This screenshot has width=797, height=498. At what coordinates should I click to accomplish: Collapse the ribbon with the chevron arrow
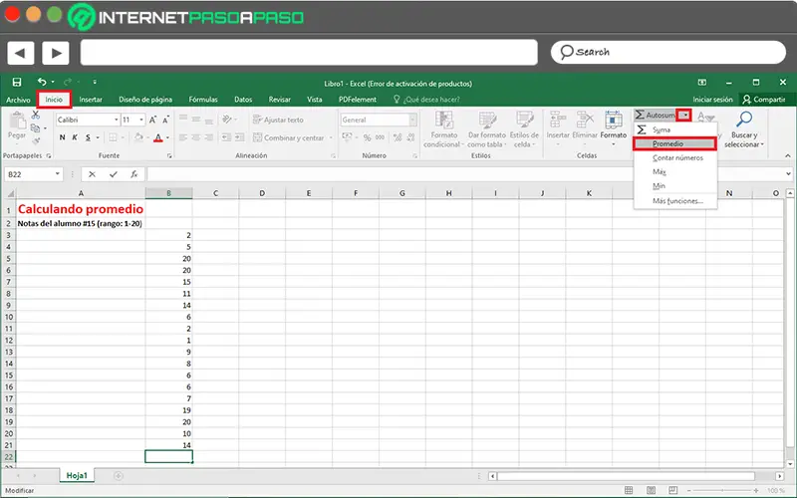click(787, 155)
